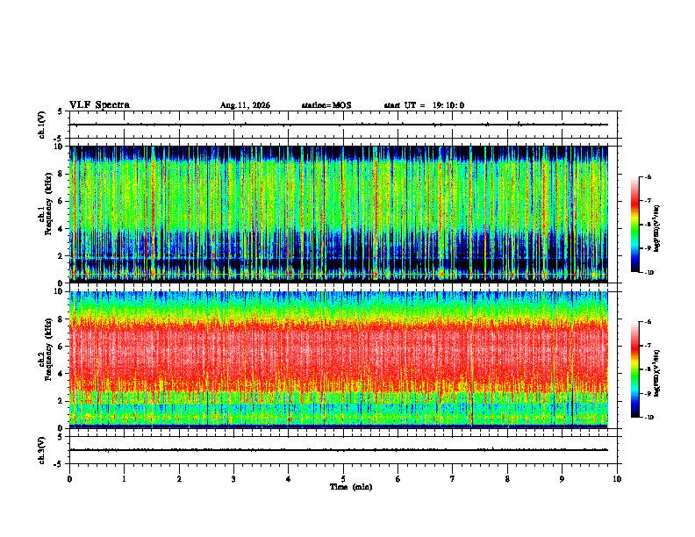The width and height of the screenshot is (695, 537).
Task: Click the station=MOS label
Action: [326, 105]
